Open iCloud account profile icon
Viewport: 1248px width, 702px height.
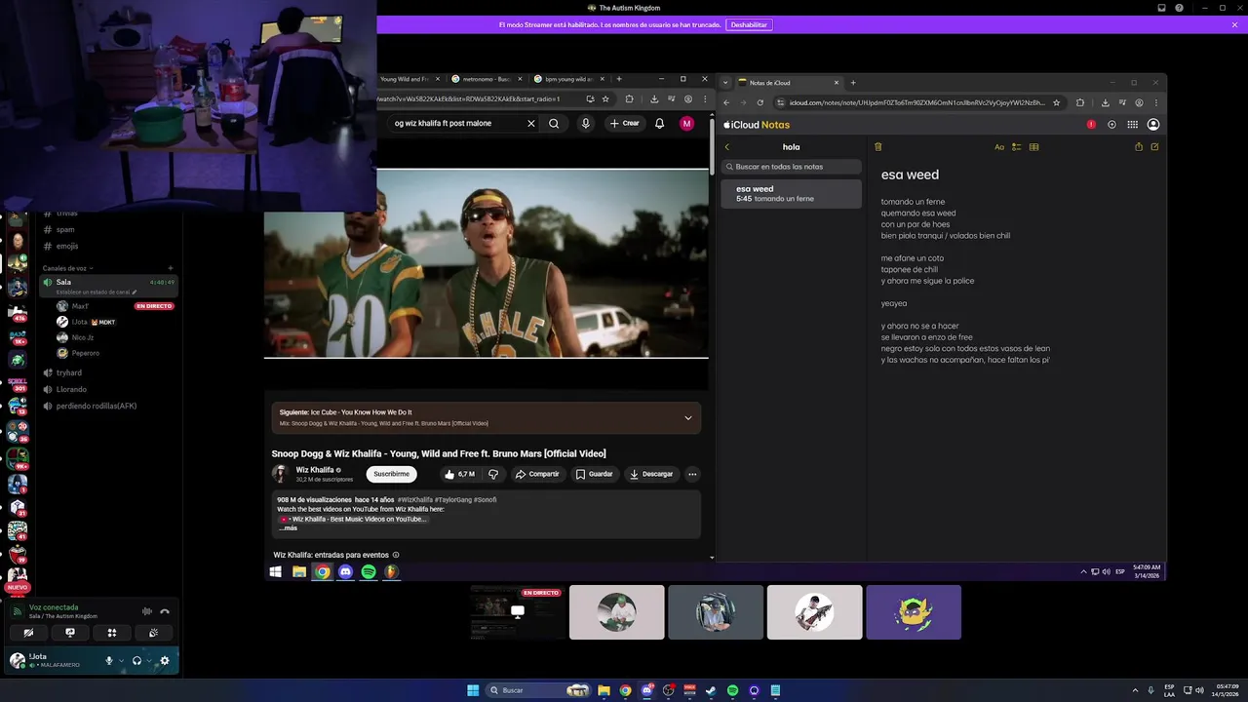tap(1153, 125)
